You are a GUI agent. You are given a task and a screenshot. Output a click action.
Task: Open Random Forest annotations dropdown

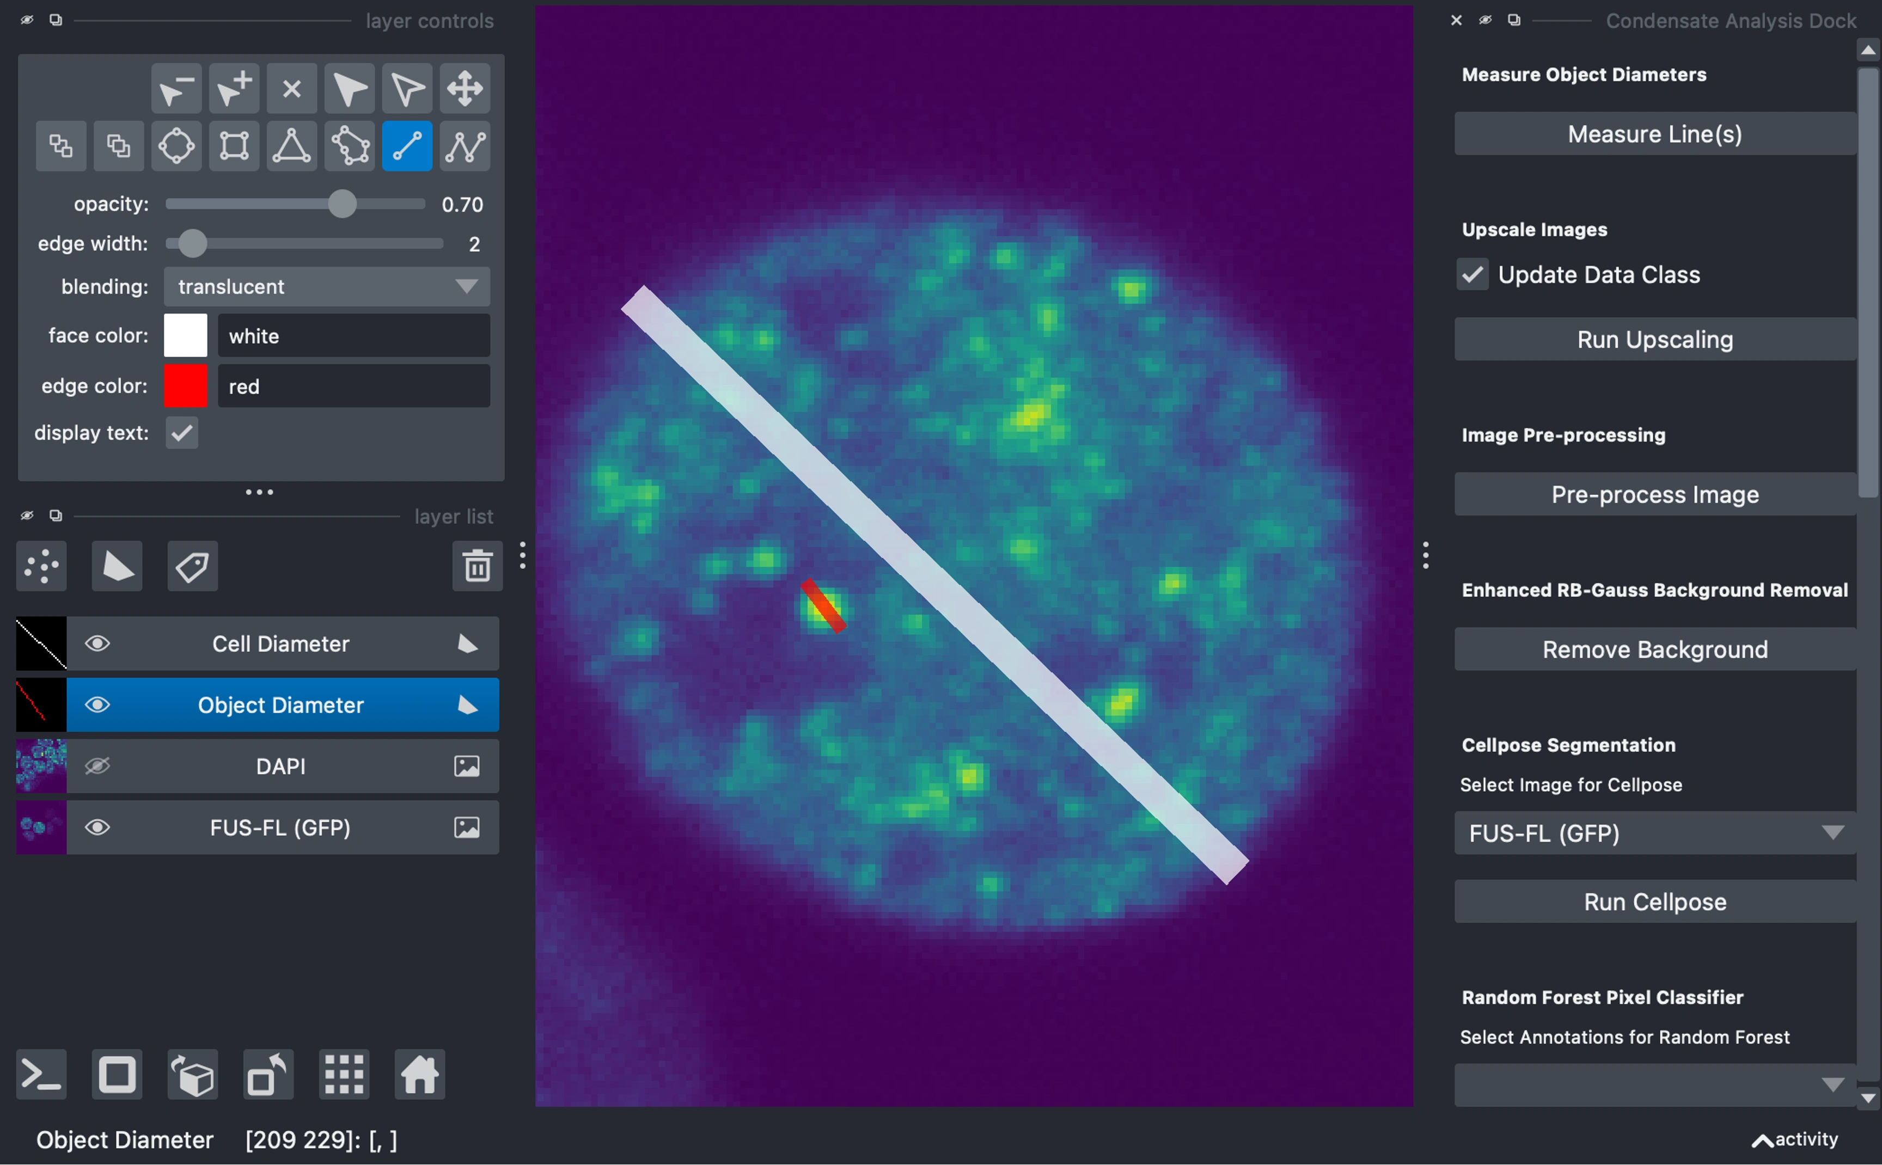click(1655, 1085)
